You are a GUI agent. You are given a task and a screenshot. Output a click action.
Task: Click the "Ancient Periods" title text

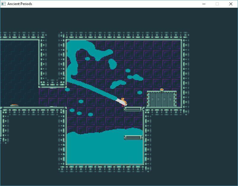[x=20, y=4]
